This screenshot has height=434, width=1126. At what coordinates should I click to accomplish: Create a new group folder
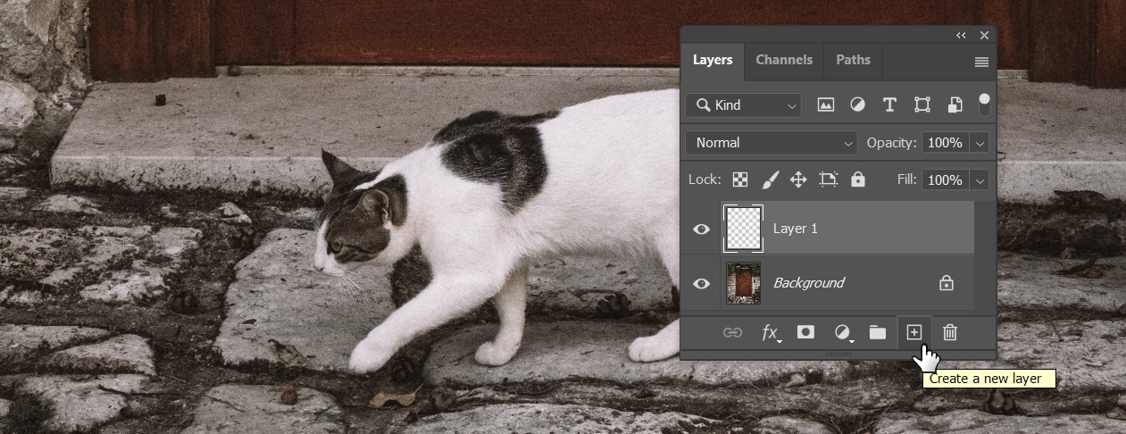[x=878, y=332]
